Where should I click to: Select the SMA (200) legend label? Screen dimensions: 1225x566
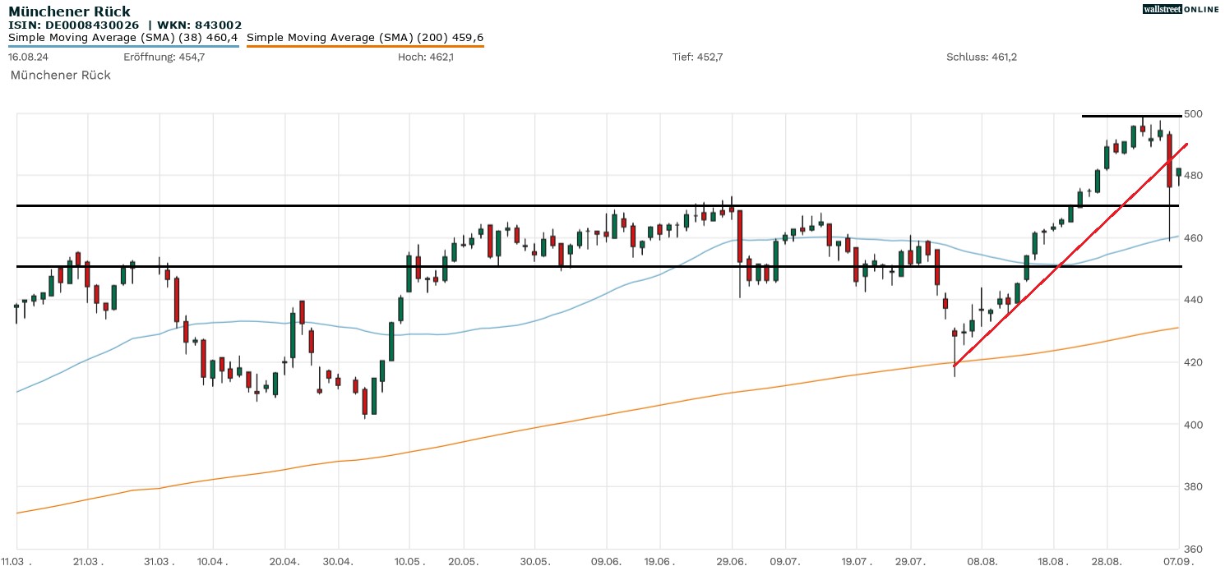tap(365, 37)
